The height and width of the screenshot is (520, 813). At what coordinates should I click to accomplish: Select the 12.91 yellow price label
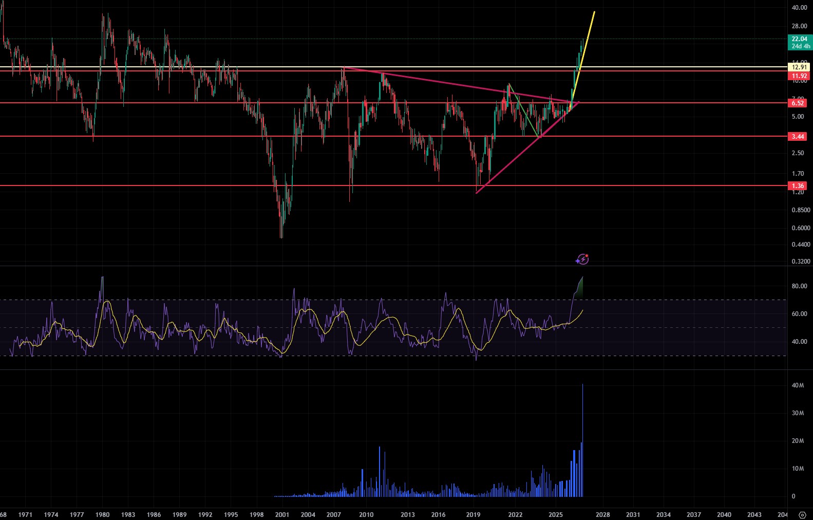click(799, 67)
